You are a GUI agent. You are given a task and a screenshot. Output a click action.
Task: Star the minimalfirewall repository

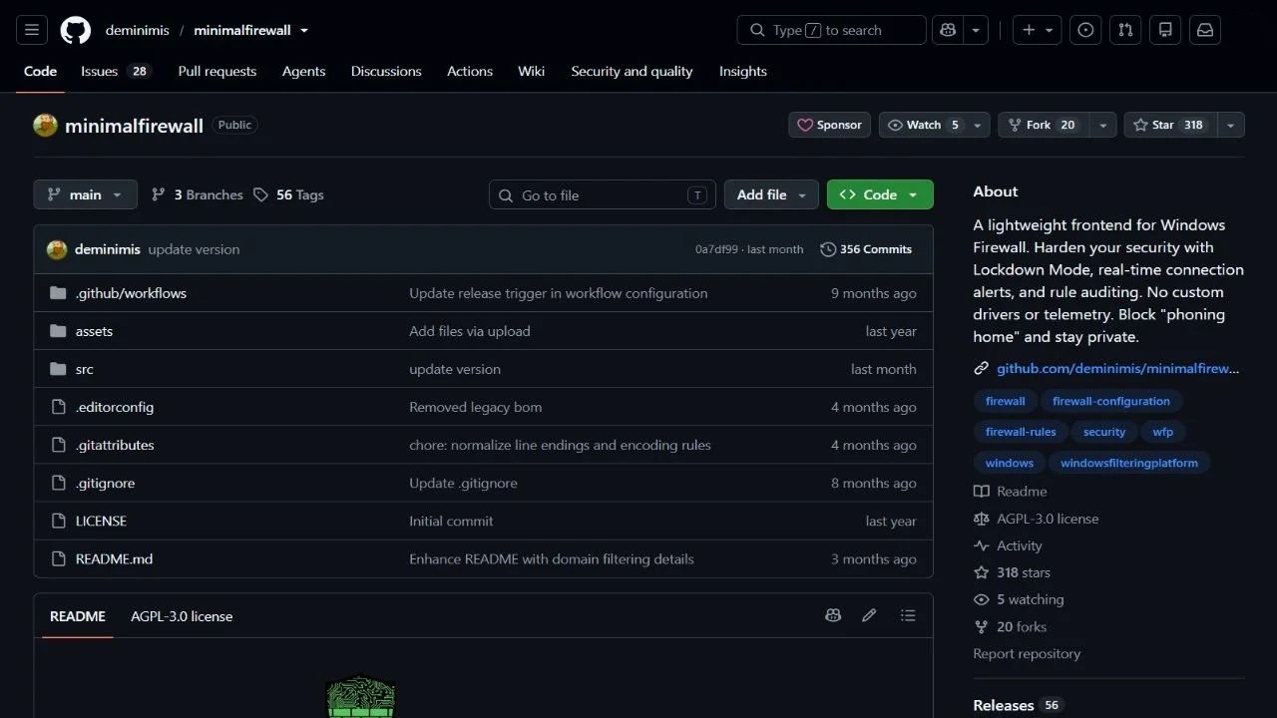(x=1171, y=126)
